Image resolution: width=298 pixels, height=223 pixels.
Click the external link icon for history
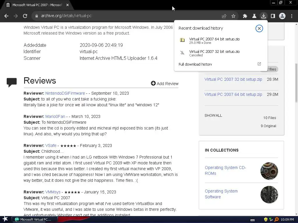pos(259,64)
